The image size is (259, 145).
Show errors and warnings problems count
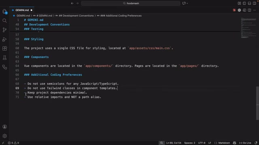(13, 143)
